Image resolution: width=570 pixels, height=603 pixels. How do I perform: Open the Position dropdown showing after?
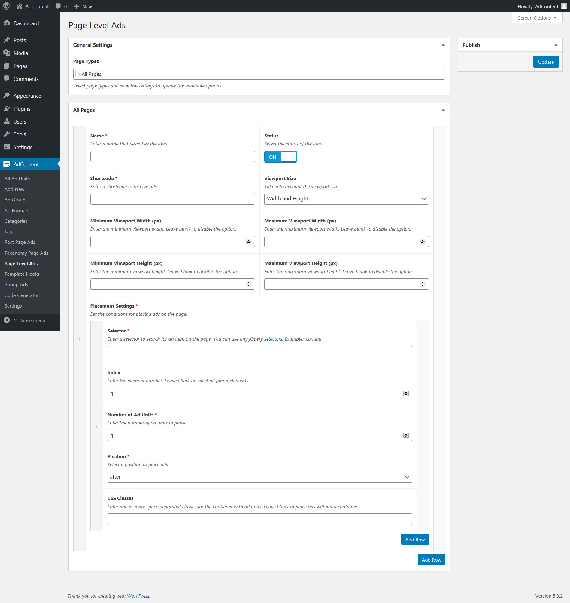259,477
